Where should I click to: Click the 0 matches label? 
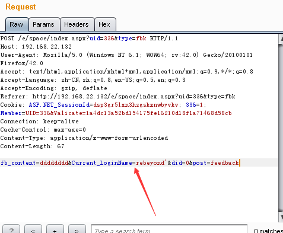tap(268, 230)
